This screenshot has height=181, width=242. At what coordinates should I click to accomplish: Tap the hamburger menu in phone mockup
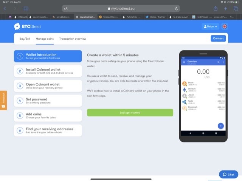point(184,62)
